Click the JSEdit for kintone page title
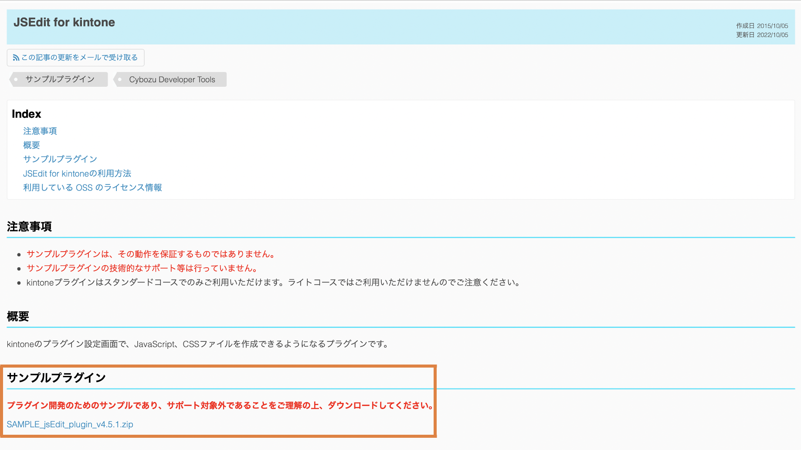Viewport: 801px width, 450px height. 64,22
